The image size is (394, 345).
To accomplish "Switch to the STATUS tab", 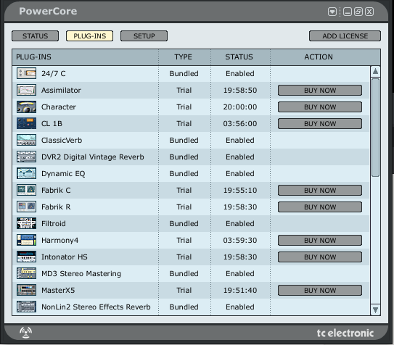I will (35, 36).
